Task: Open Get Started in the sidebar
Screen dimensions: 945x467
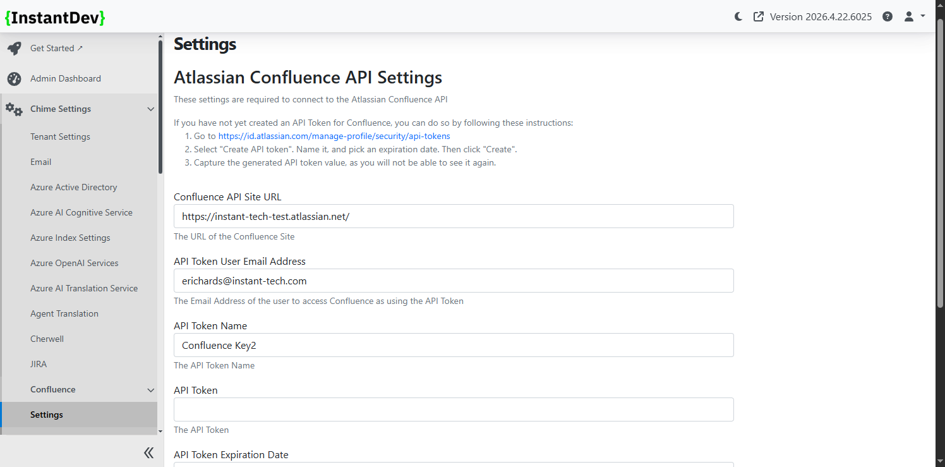Action: (56, 48)
